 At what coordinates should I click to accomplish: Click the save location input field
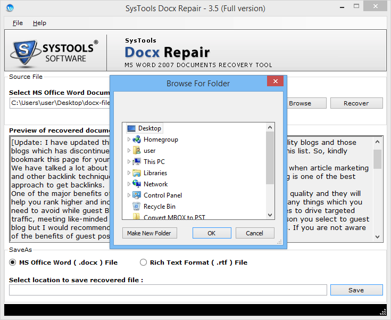point(168,290)
